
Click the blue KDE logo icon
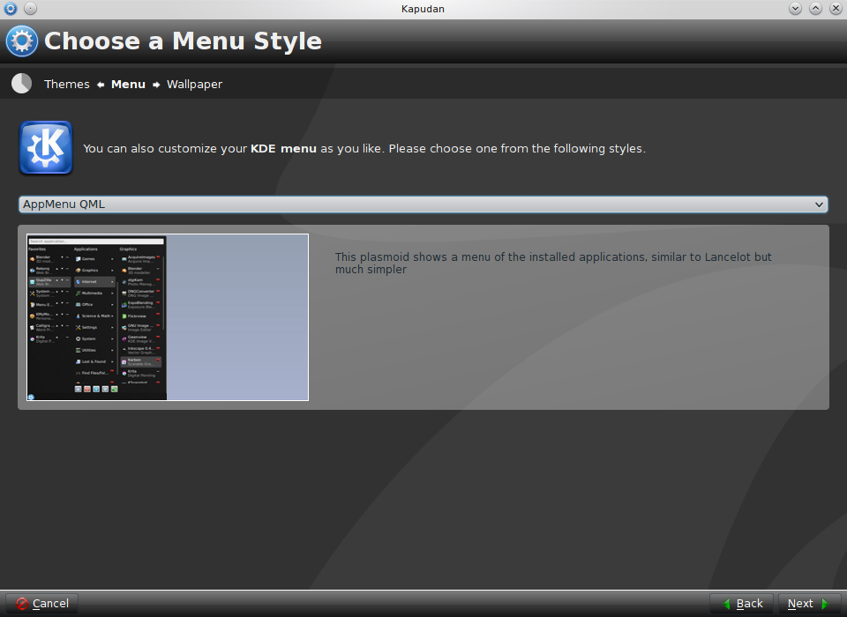pos(46,148)
